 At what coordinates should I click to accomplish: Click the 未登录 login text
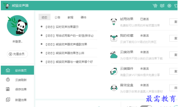tap(17, 41)
